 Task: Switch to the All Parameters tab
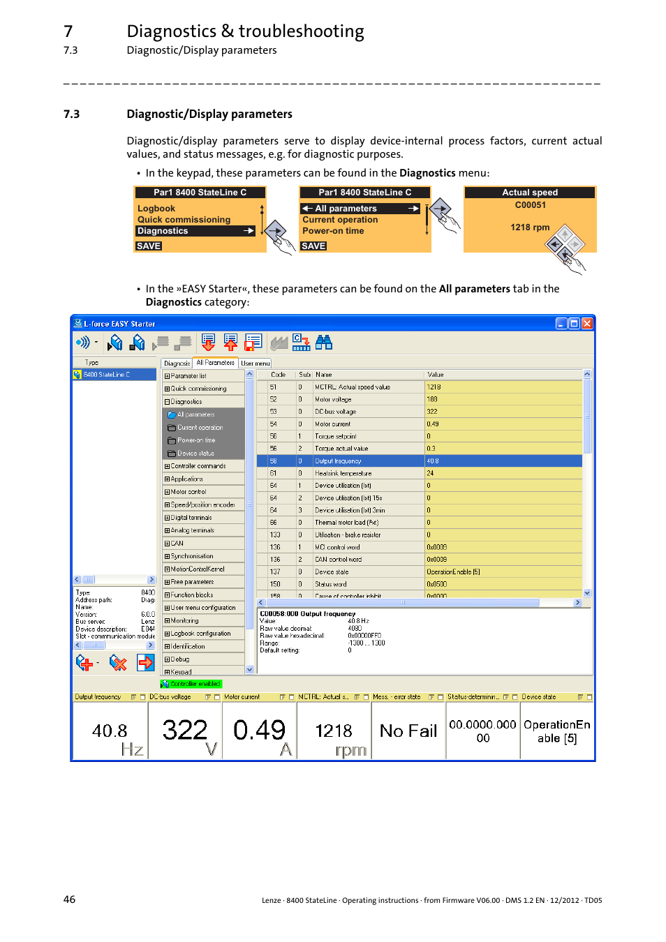tap(215, 363)
